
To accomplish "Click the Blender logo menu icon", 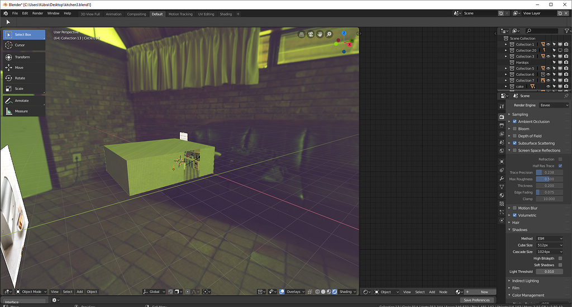I will click(x=6, y=13).
